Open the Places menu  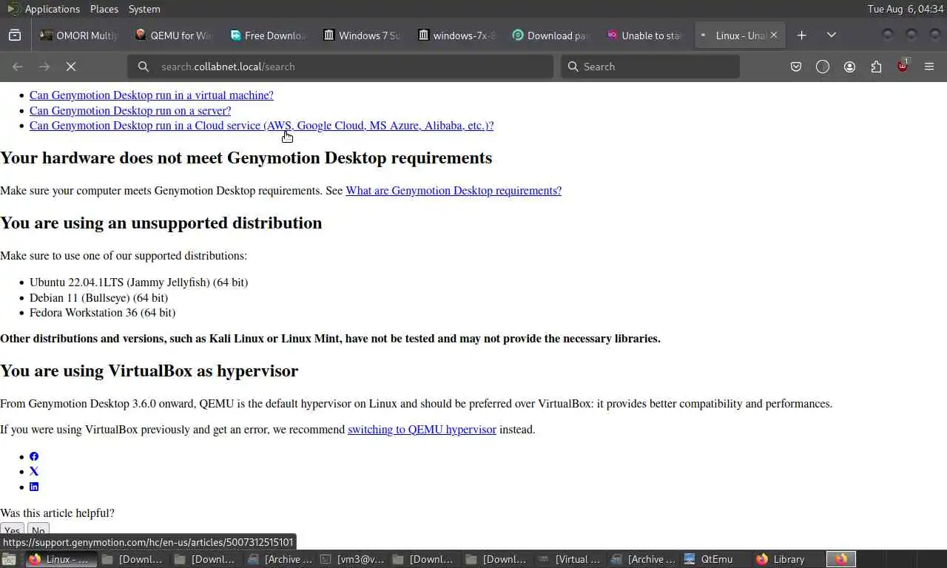click(x=104, y=9)
